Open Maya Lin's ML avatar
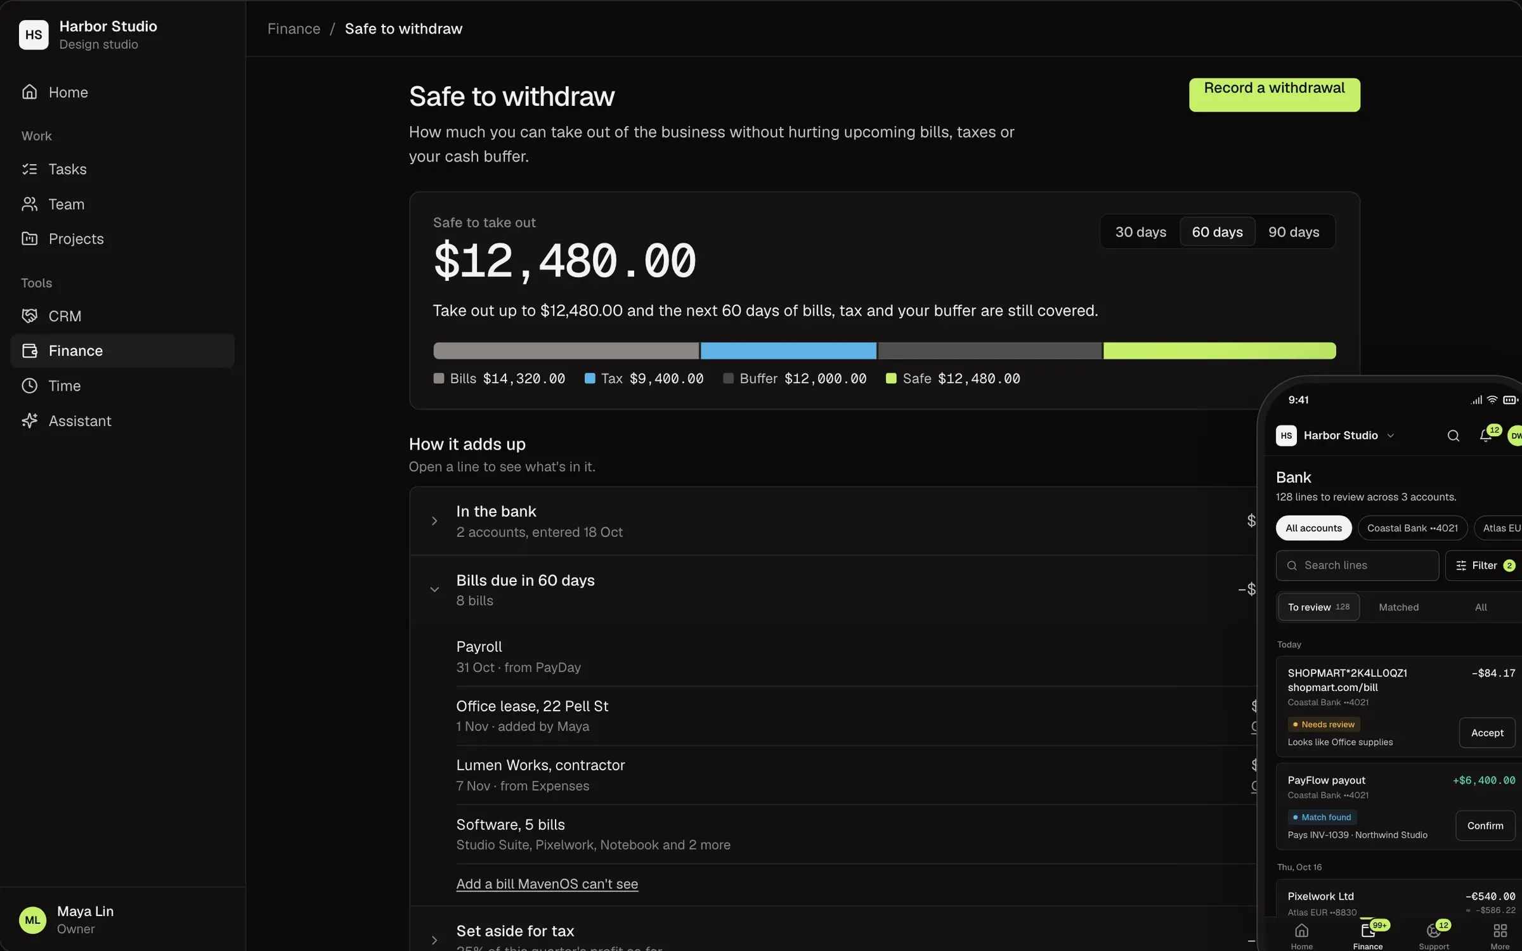This screenshot has width=1522, height=951. (32, 920)
